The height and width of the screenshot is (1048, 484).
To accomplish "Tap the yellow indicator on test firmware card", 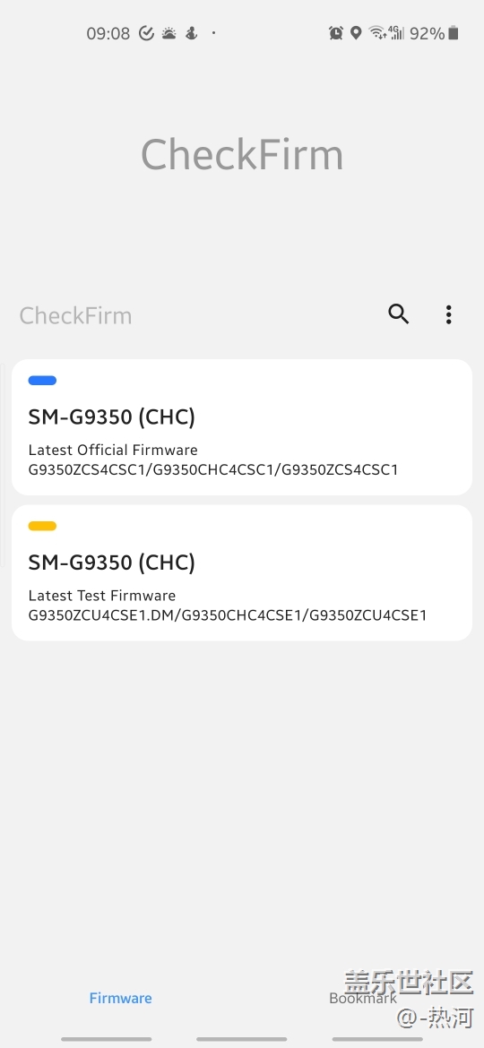I will [42, 526].
